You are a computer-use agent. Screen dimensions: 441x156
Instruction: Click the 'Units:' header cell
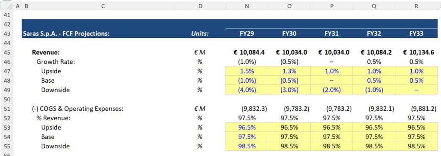200,34
